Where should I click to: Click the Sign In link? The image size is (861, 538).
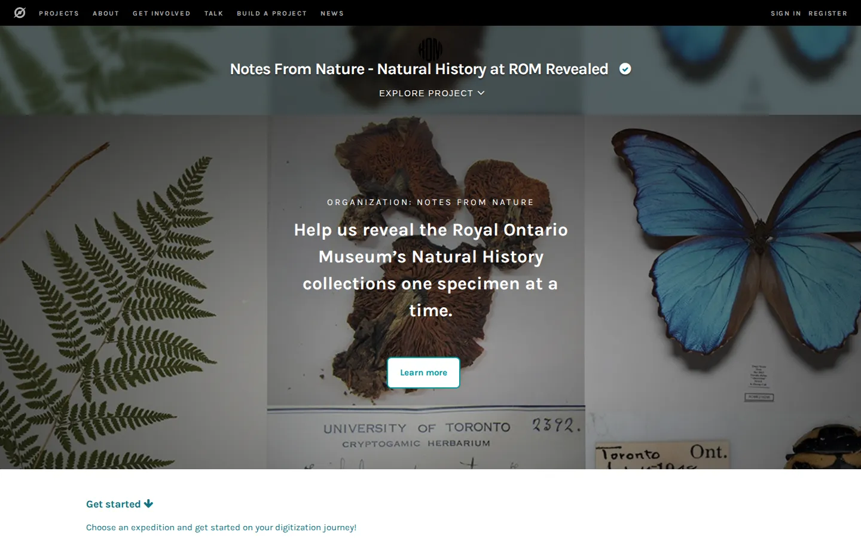pos(786,13)
